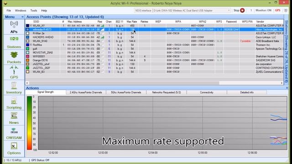Click the WLAN_B3 color swatch
The width and height of the screenshot is (292, 164).
[27, 72]
